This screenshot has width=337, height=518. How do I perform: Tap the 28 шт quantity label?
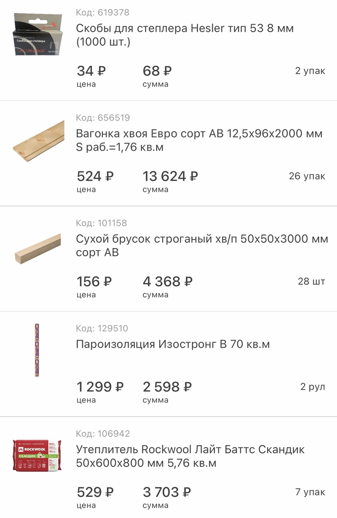click(x=311, y=282)
